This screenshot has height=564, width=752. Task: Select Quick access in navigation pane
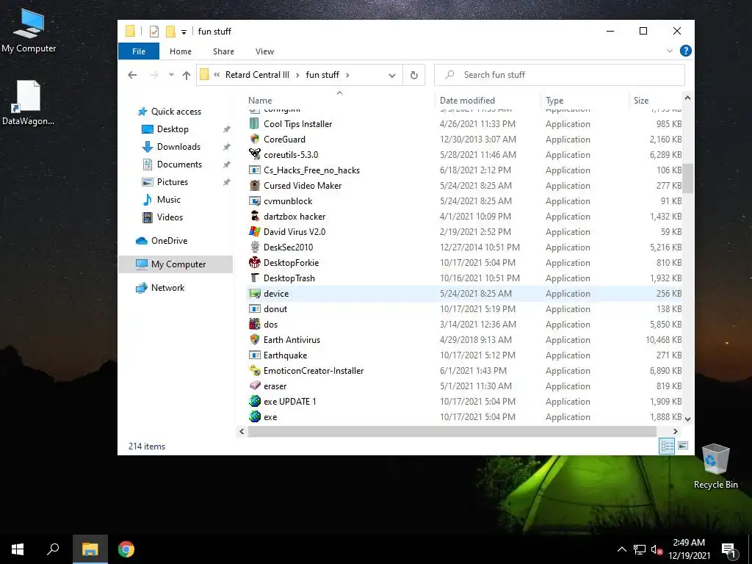click(x=176, y=112)
